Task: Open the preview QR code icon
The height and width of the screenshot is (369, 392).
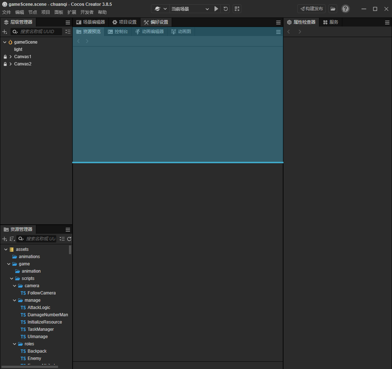Action: coord(237,9)
